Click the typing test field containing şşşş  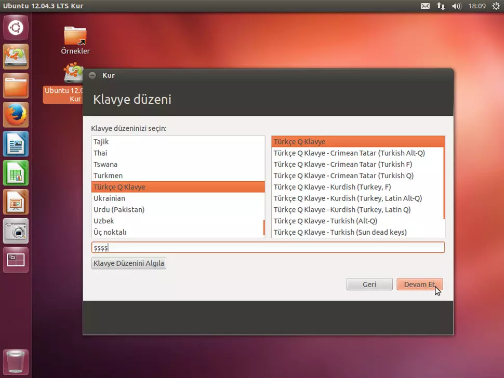(268, 247)
